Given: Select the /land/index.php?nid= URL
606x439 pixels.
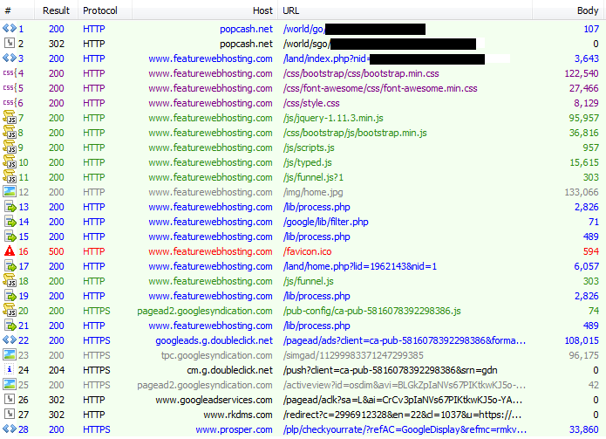Looking at the screenshot, I should tap(327, 58).
